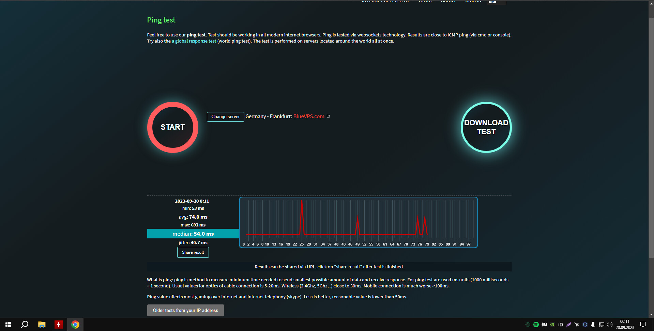Image resolution: width=654 pixels, height=331 pixels.
Task: Click the Ping test page heading
Action: (x=161, y=20)
